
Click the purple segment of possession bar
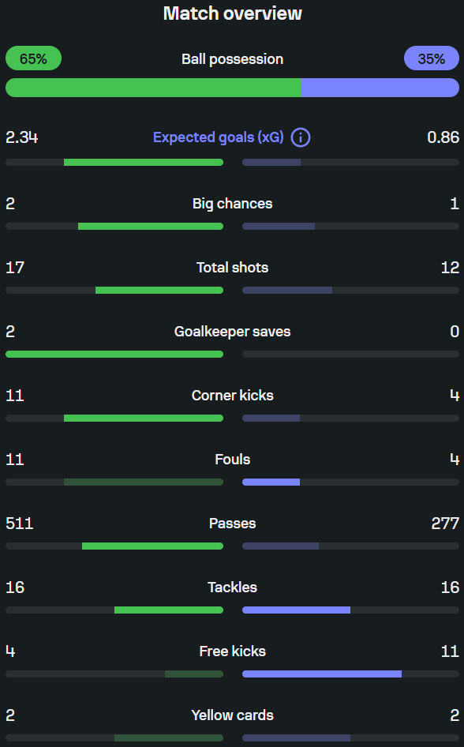pos(380,88)
